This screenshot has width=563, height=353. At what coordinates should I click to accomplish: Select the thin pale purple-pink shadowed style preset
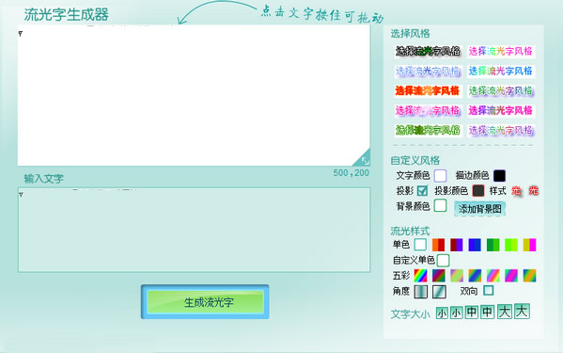click(x=501, y=130)
